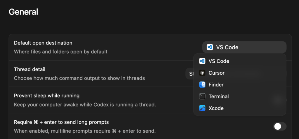Choose 'Xcode' from the destination options

[x=216, y=108]
